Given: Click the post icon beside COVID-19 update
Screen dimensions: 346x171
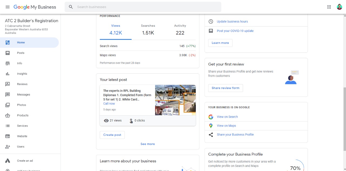Looking at the screenshot, I should pyautogui.click(x=211, y=31).
